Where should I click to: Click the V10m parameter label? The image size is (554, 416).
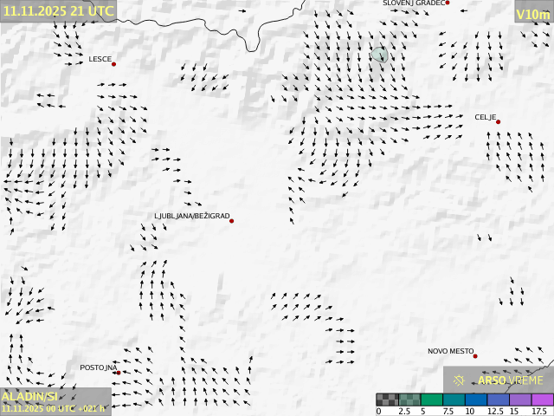click(532, 15)
